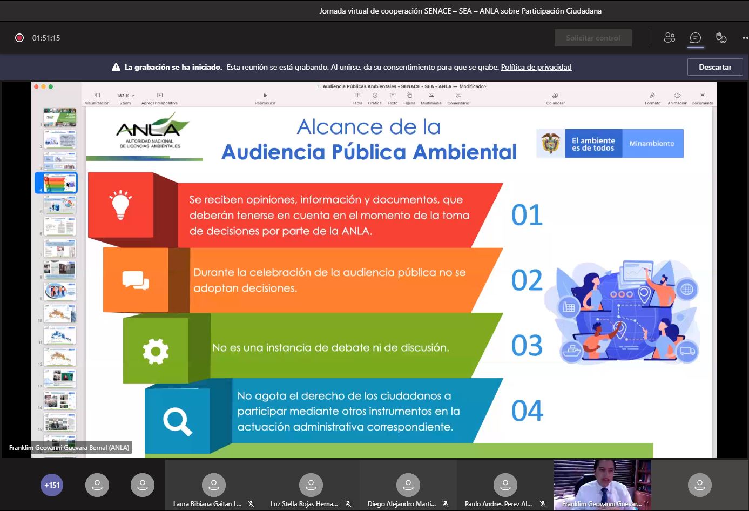749x511 pixels.
Task: Open the Política de privacidad link
Action: click(x=536, y=68)
